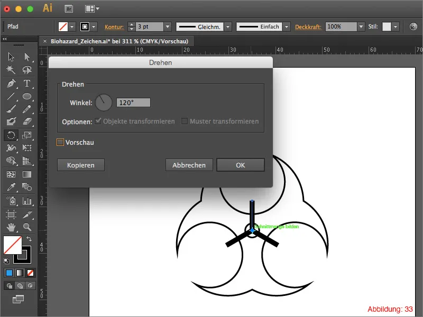Choose the Blend tool
This screenshot has height=317, width=423.
tap(27, 187)
